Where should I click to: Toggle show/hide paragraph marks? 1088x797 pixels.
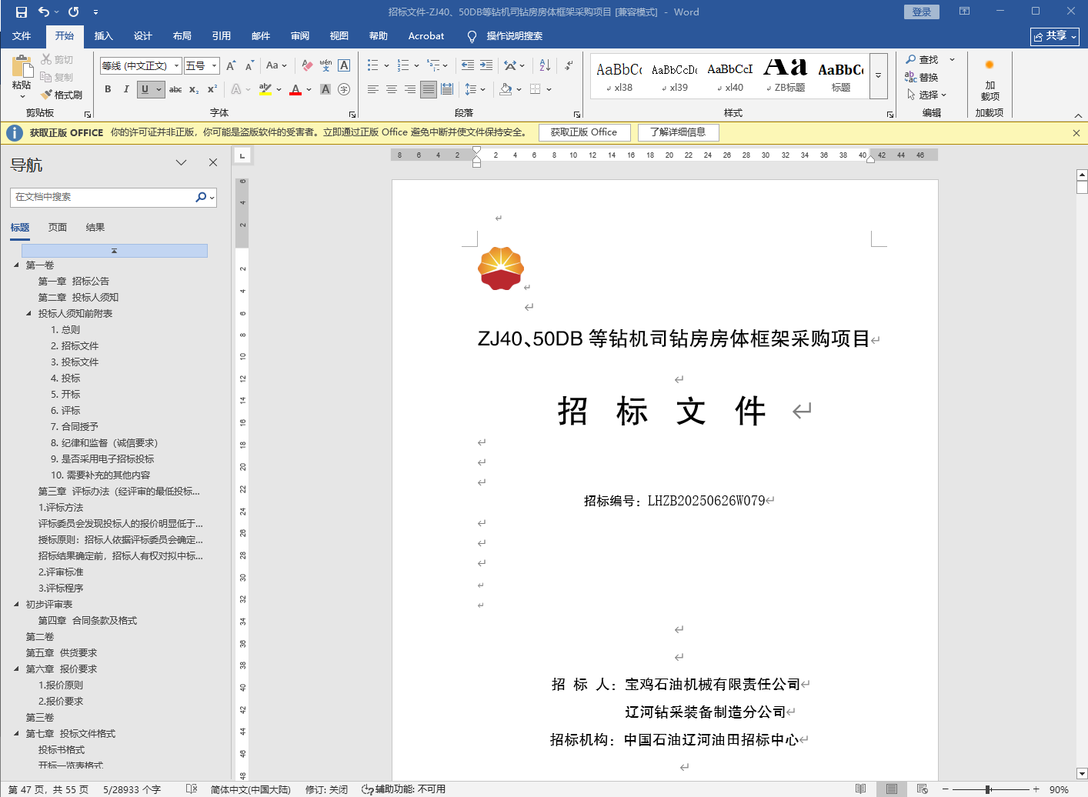click(x=569, y=66)
